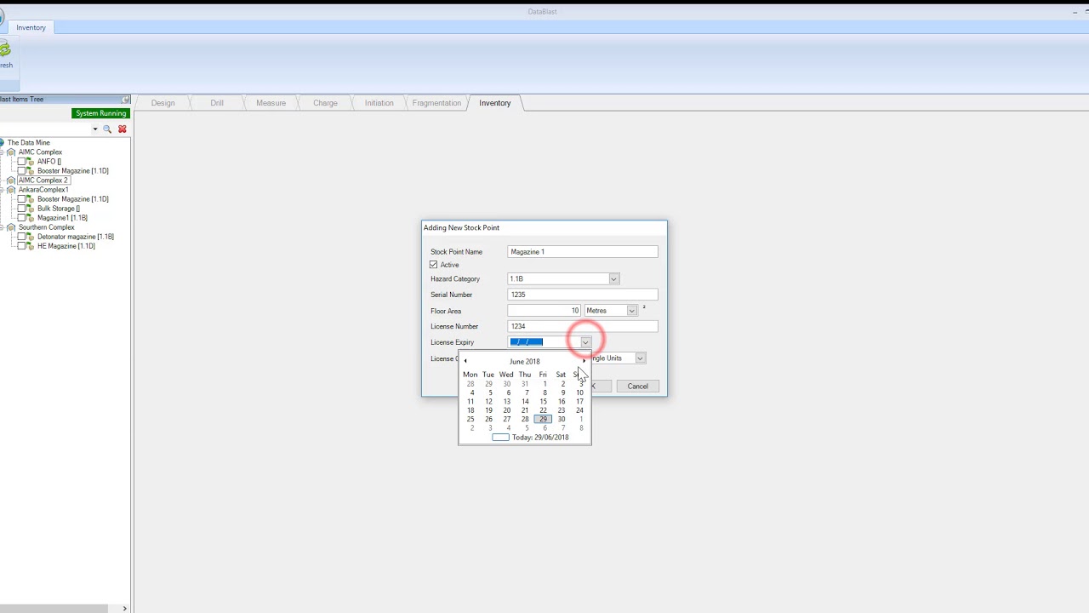The width and height of the screenshot is (1089, 613).
Task: Tick the Bulk Storage [] checkbox
Action: pos(22,209)
